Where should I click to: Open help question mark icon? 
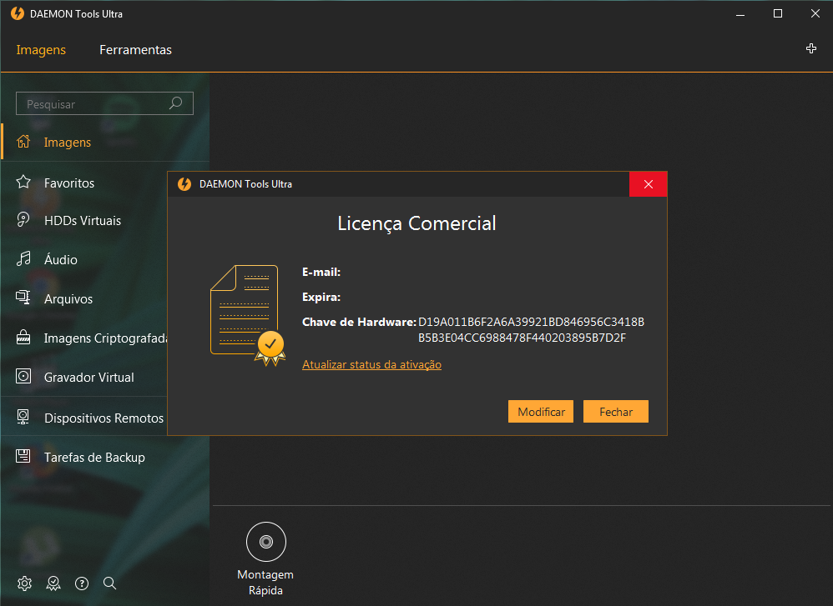coord(81,583)
